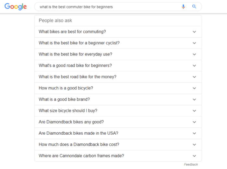The height and width of the screenshot is (169, 227).
Task: Click "How much is a good bicycle?" text
Action: point(66,88)
